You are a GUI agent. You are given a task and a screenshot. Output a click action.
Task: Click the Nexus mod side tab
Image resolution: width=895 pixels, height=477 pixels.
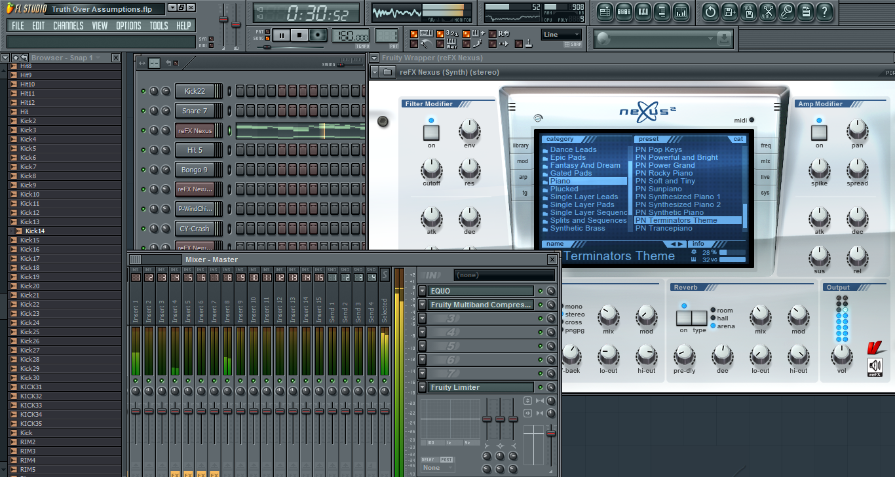522,161
